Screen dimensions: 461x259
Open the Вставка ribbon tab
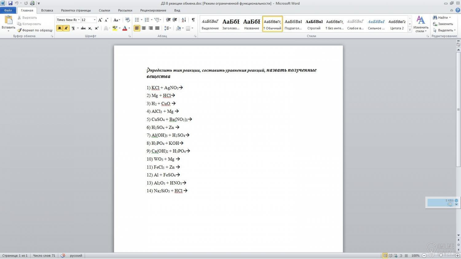[x=47, y=10]
